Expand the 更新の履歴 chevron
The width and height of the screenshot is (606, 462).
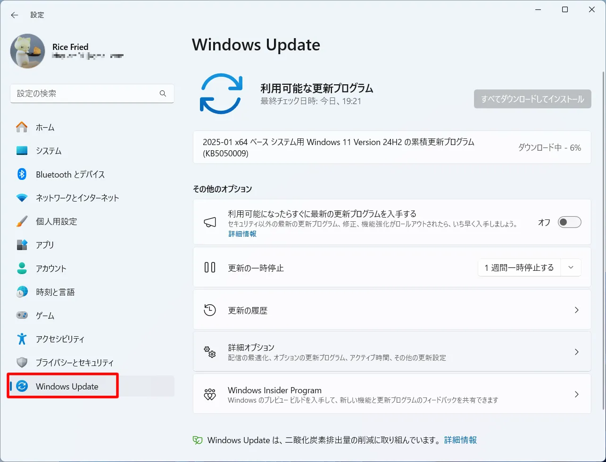(x=576, y=310)
